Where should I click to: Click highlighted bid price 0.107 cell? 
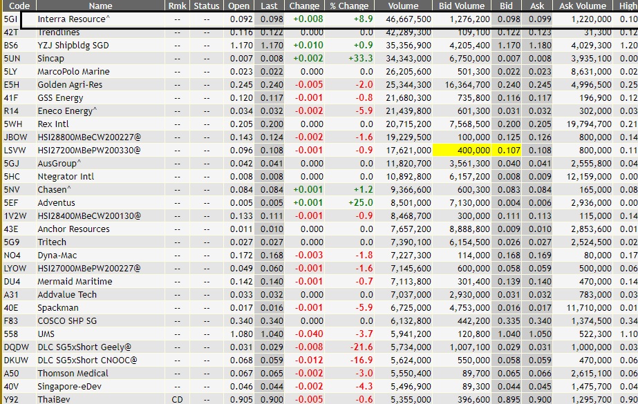506,151
